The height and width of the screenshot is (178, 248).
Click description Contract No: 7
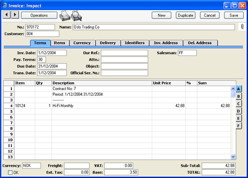(x=64, y=89)
